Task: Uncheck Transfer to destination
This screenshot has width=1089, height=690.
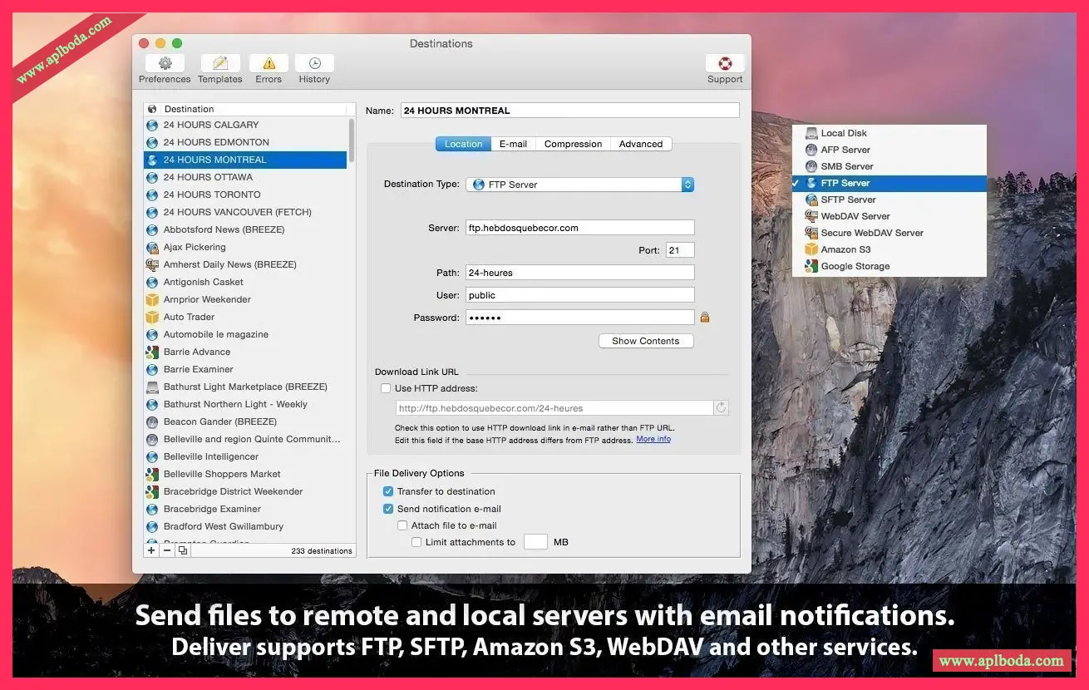Action: pyautogui.click(x=388, y=491)
